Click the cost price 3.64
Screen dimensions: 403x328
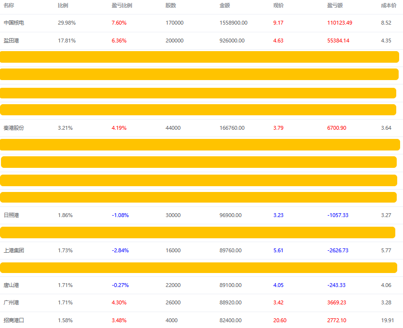386,128
